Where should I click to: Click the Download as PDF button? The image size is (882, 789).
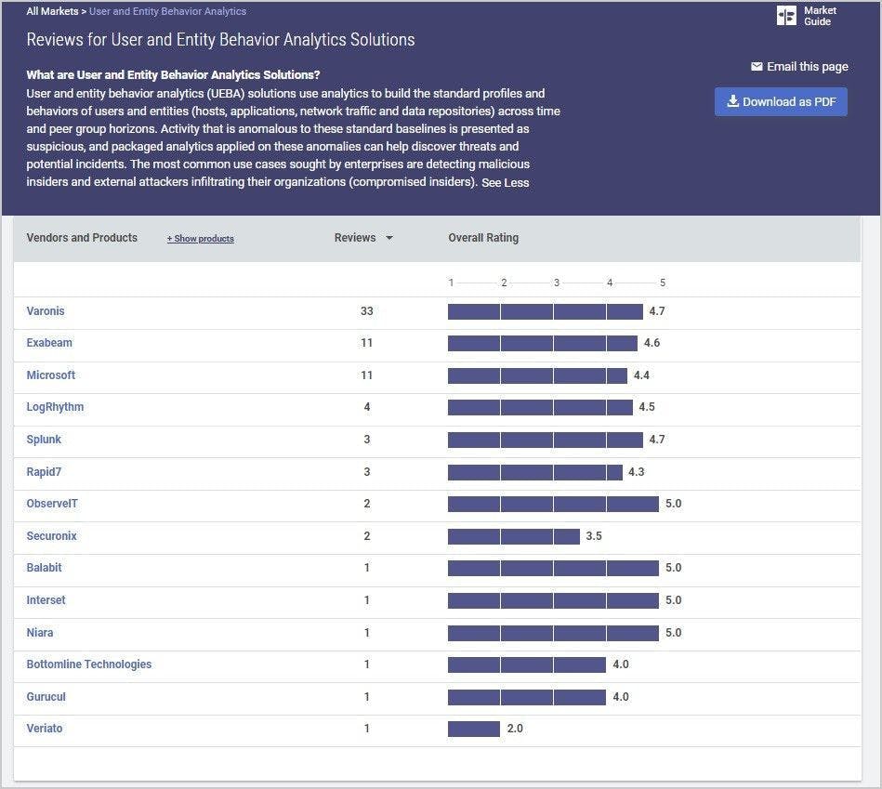[x=781, y=102]
